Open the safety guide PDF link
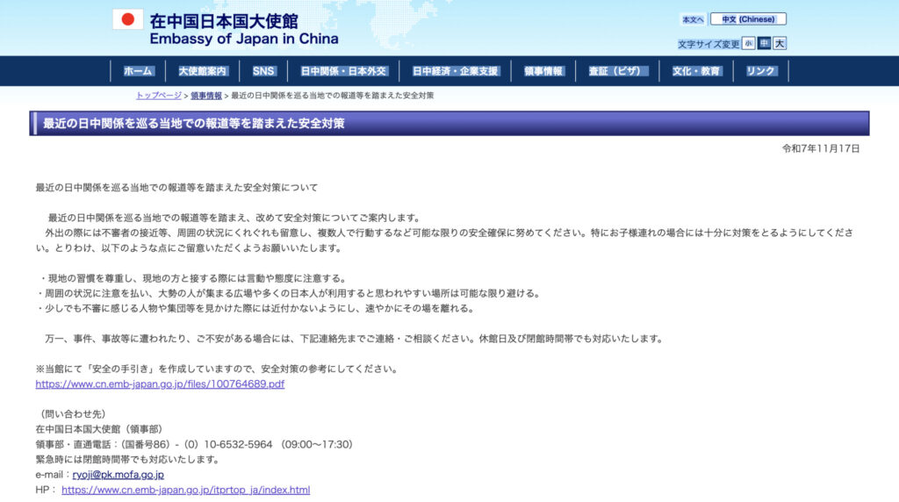 click(160, 384)
